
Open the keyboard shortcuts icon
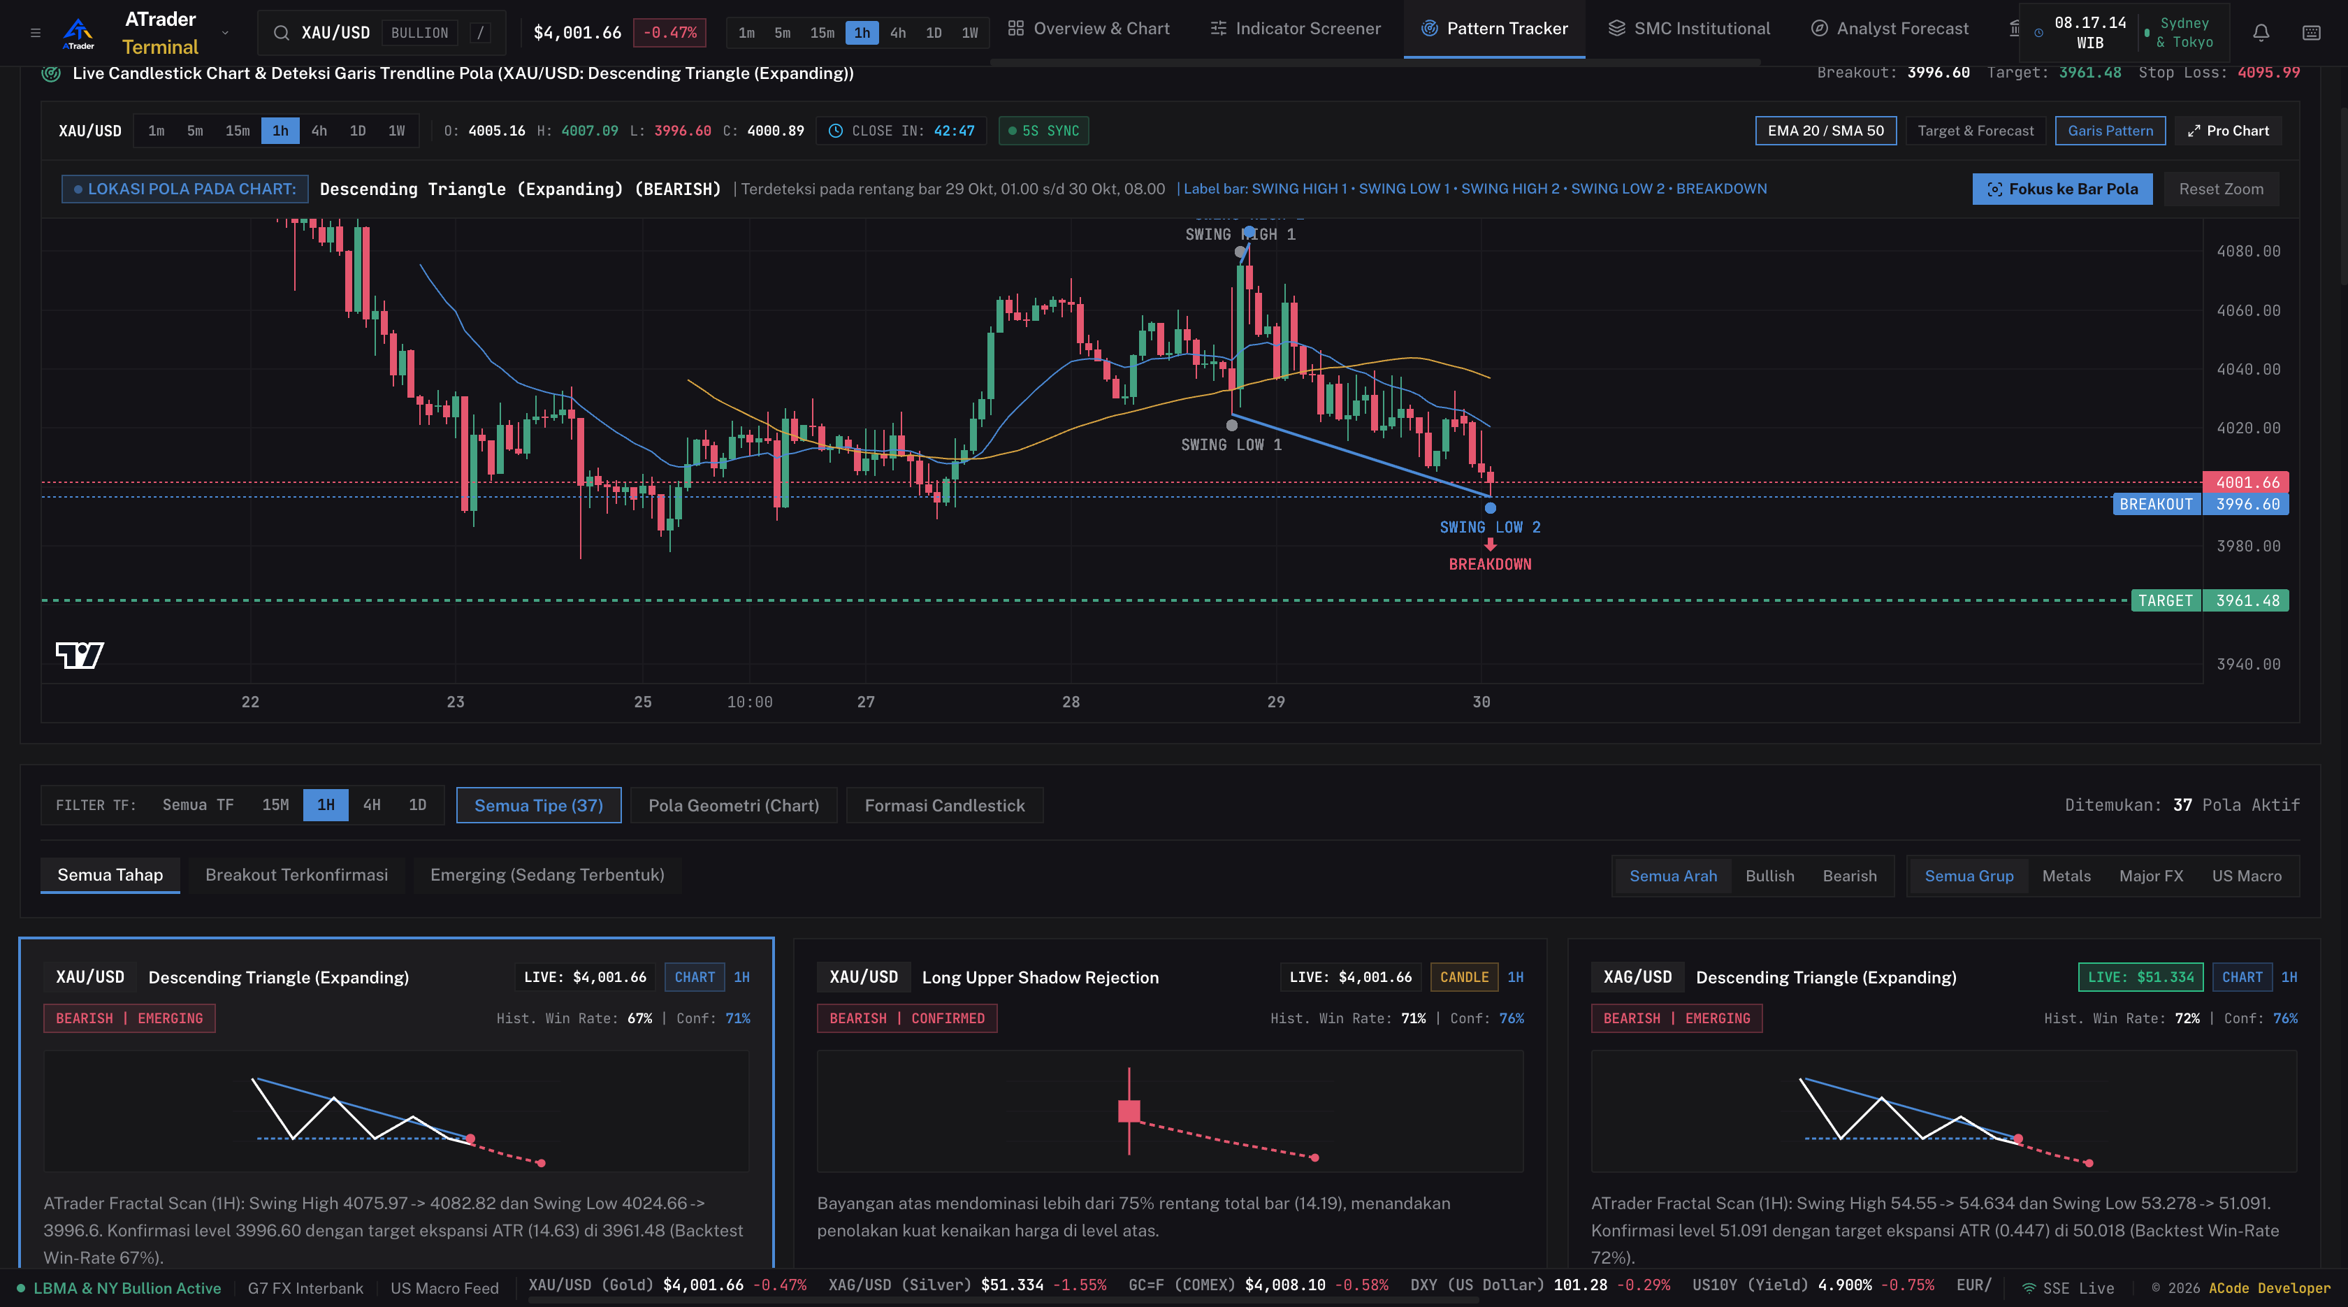pos(2311,33)
